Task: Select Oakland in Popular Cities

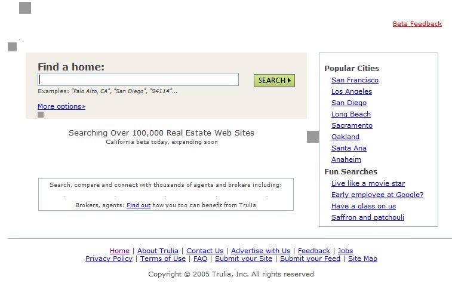Action: (345, 137)
